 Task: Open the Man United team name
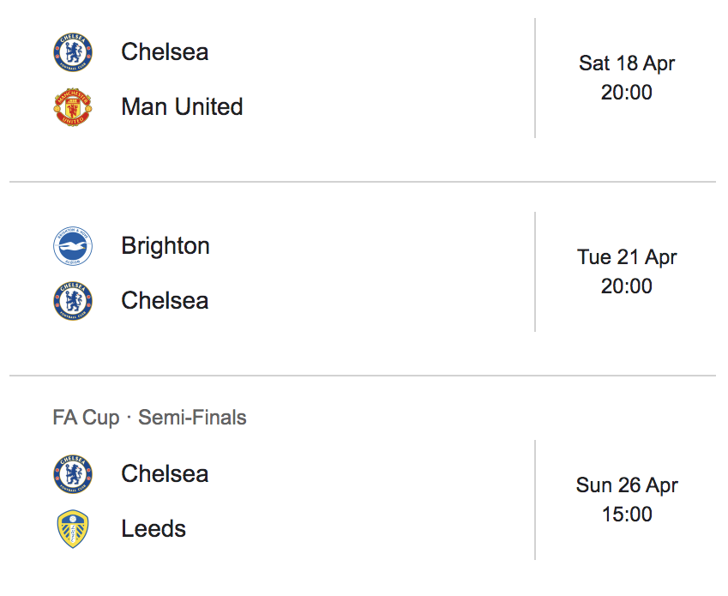(x=182, y=107)
